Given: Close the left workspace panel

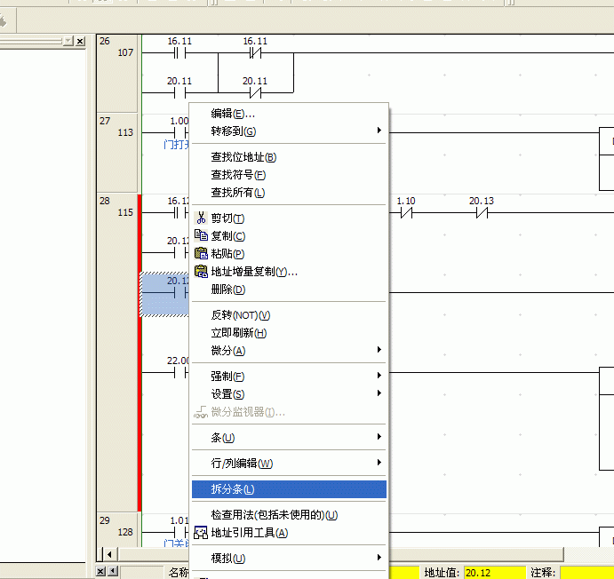Looking at the screenshot, I should click(x=80, y=41).
